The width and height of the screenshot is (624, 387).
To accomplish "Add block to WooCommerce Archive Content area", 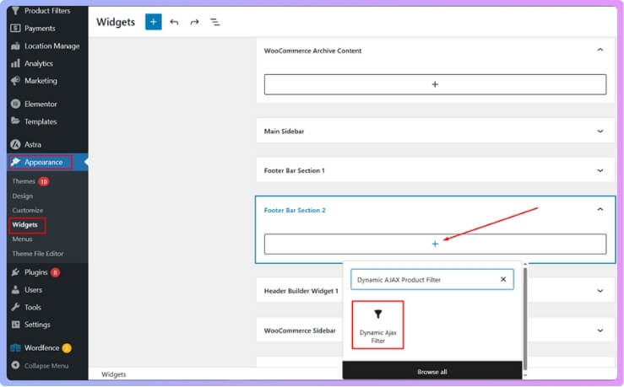I will click(x=435, y=84).
